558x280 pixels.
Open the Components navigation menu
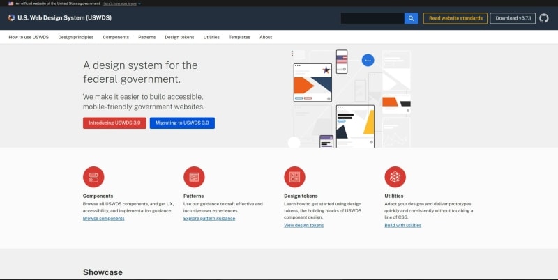point(116,37)
